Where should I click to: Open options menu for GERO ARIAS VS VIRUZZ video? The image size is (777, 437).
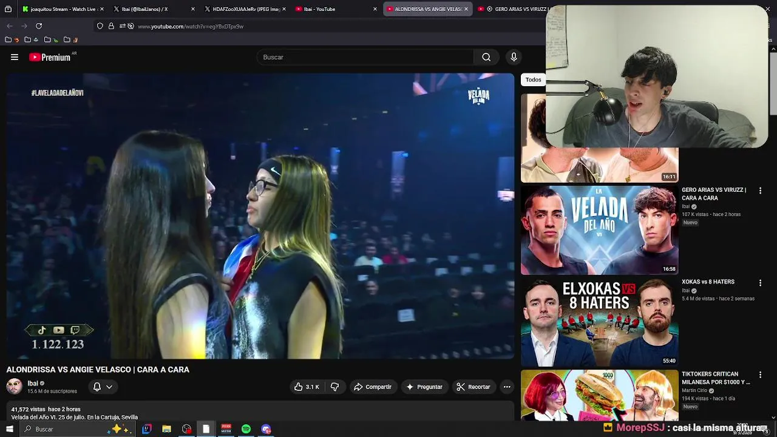click(760, 191)
